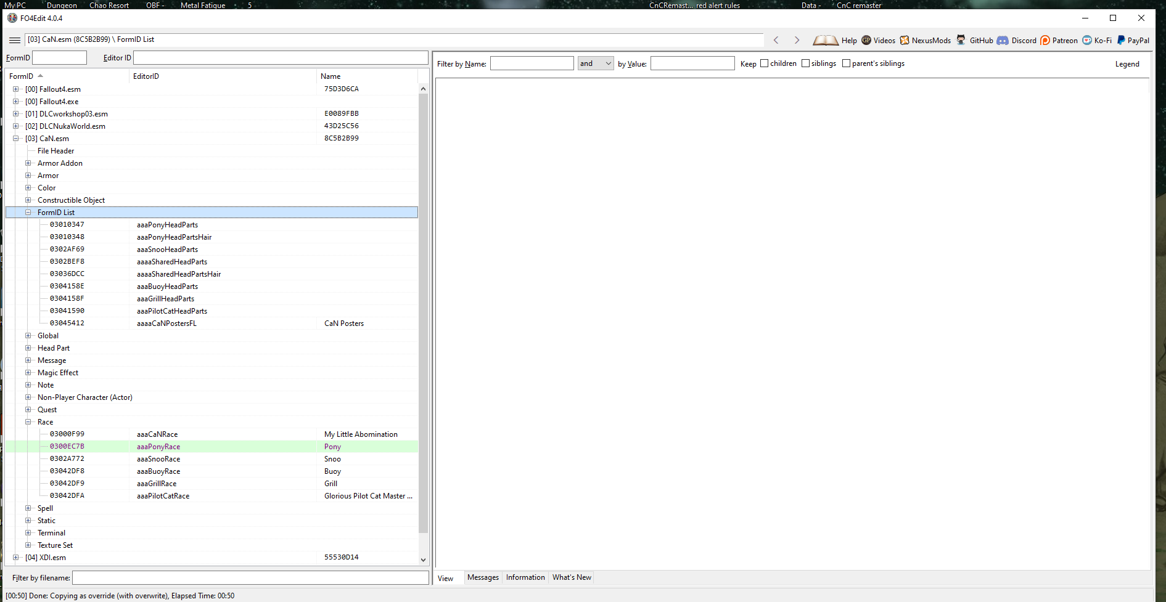This screenshot has height=602, width=1166.
Task: Collapse the Race group
Action: click(x=28, y=422)
